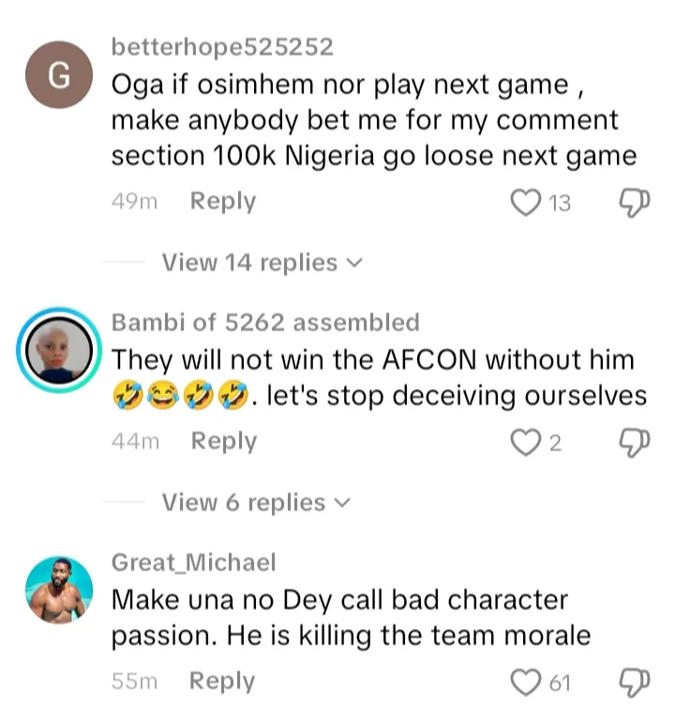675x718 pixels.
Task: Dislike Great_Michael's comment
Action: coord(635,682)
